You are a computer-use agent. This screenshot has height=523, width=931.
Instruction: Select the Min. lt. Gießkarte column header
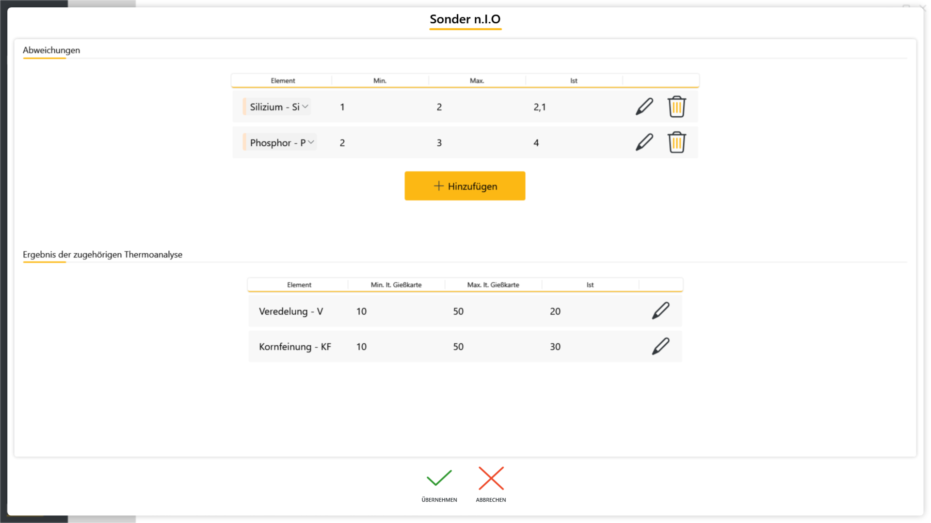(x=396, y=285)
